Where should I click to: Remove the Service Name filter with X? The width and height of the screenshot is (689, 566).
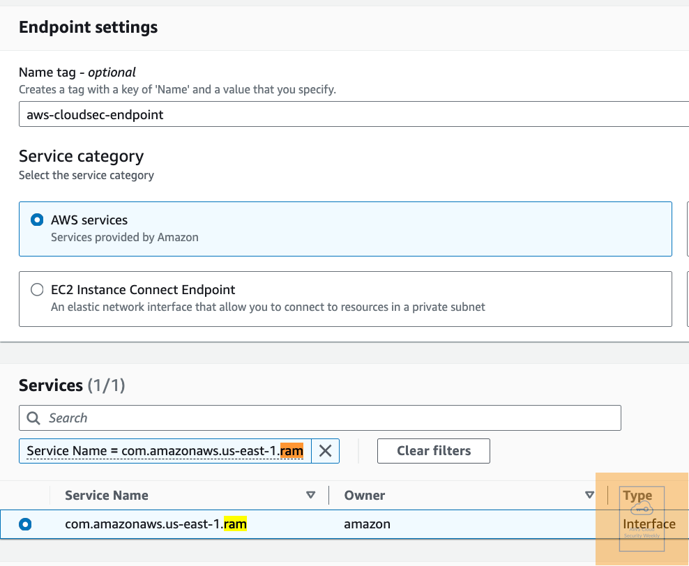(x=325, y=450)
